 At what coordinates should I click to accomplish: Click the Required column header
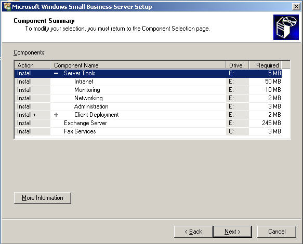[265, 65]
